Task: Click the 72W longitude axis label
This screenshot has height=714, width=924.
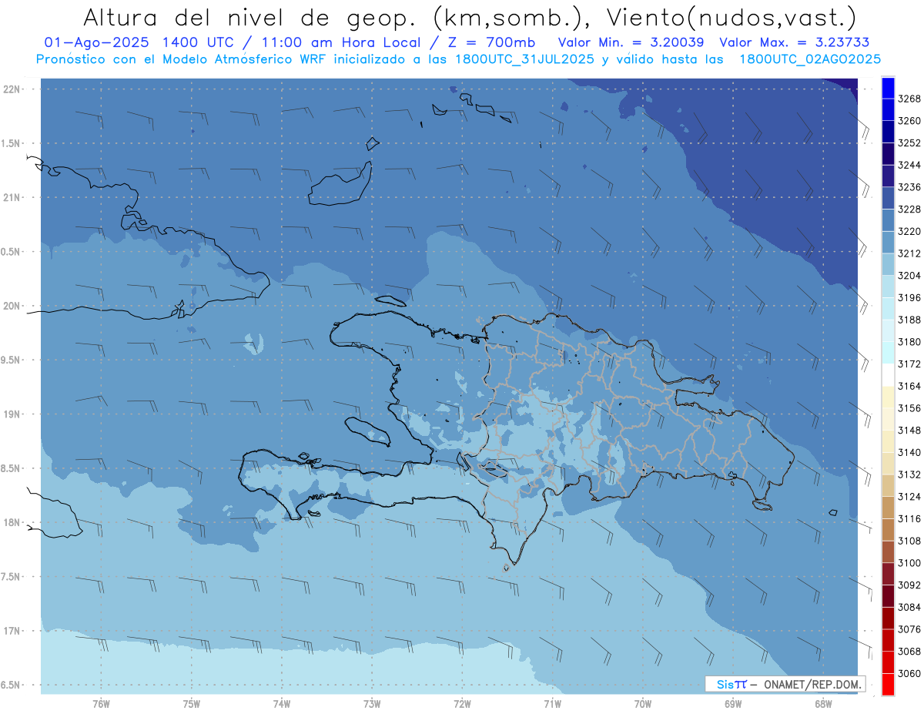Action: [x=462, y=704]
